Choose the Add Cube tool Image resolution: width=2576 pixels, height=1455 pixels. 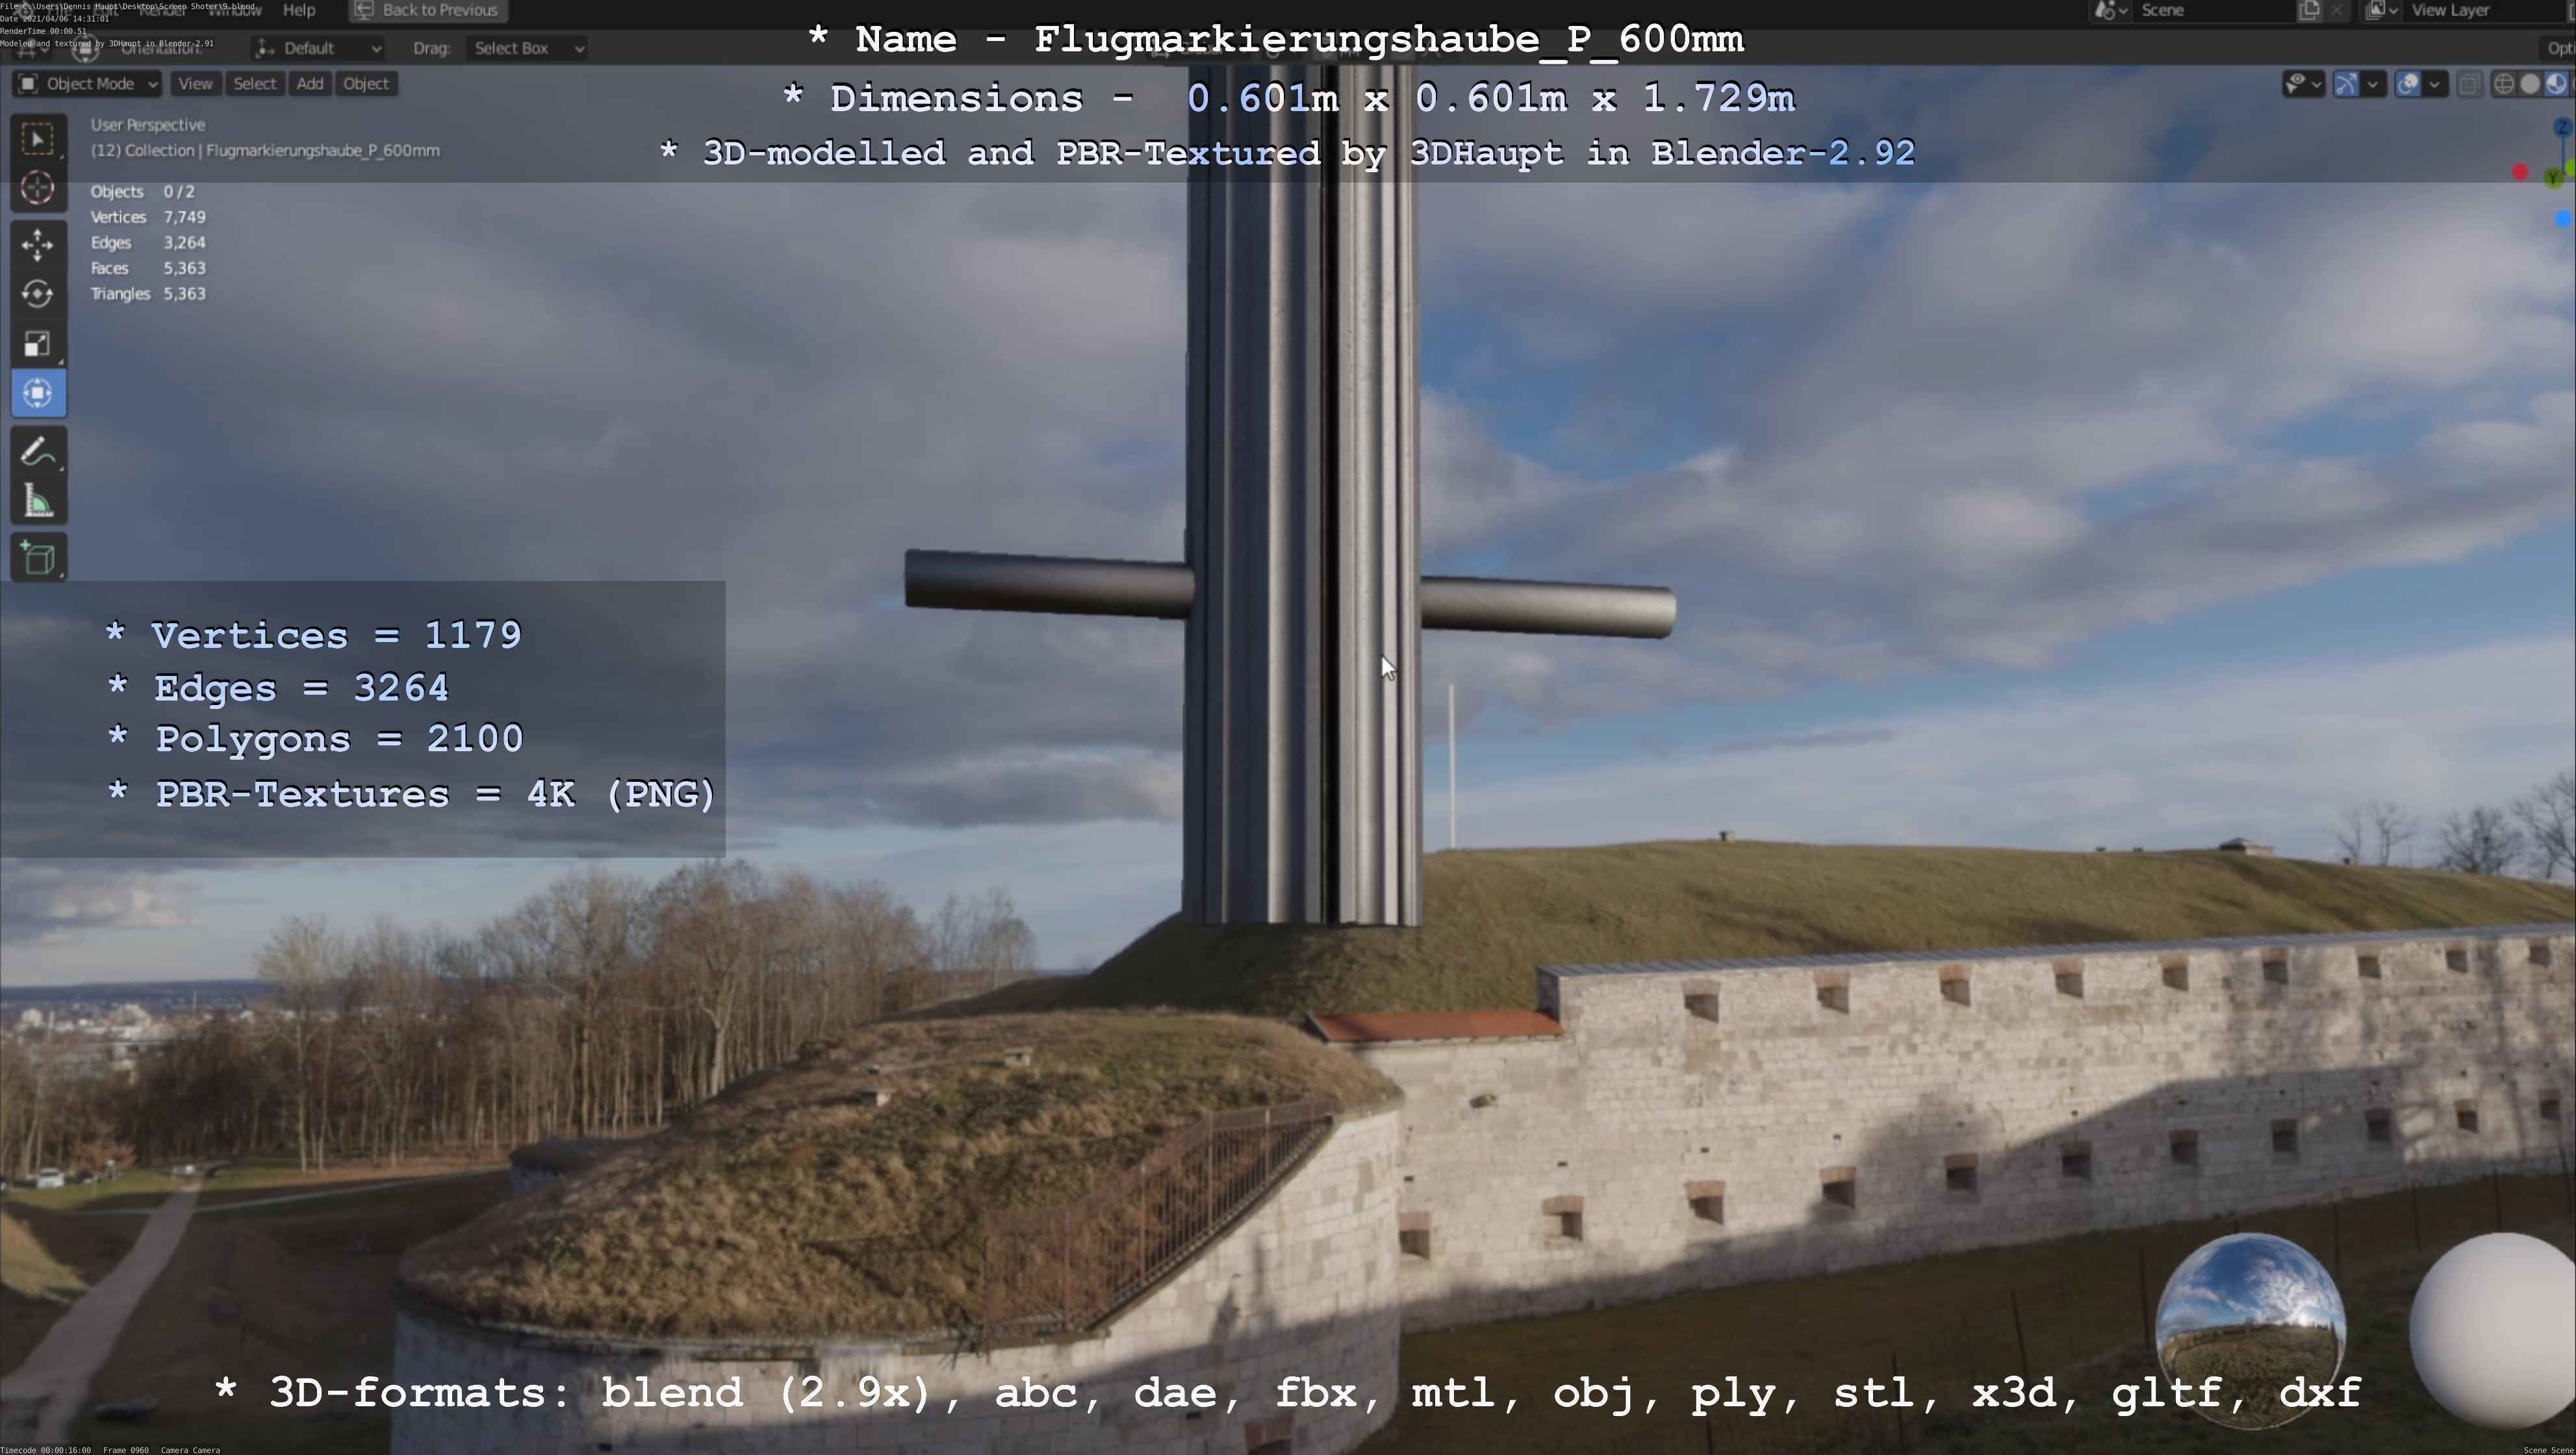[38, 558]
